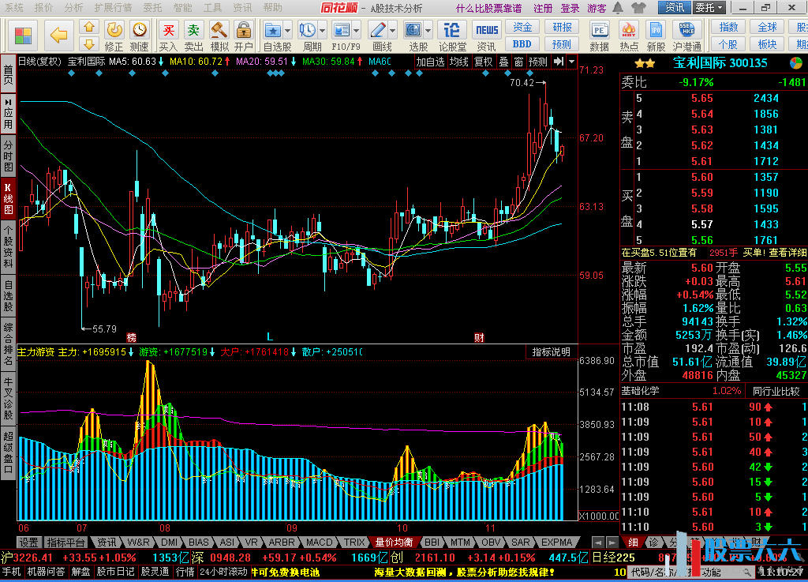808x582 pixels.
Task: Click the pie chart icon beside 300135
Action: [x=796, y=63]
